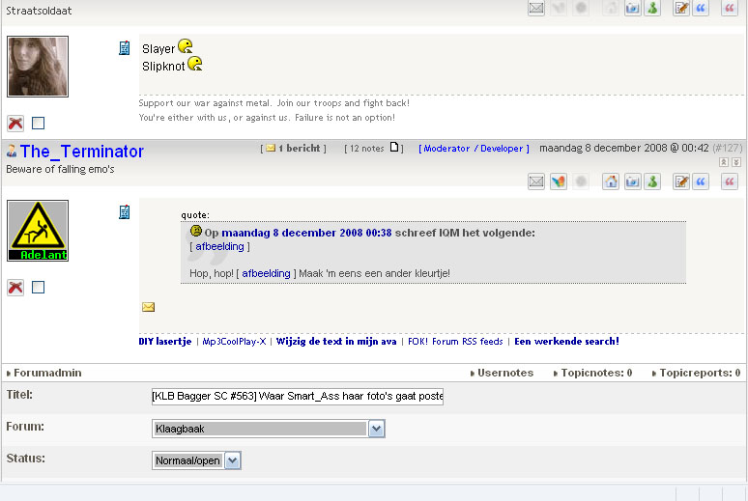748x501 pixels.
Task: Open The_Terminator's profile link
Action: point(81,152)
